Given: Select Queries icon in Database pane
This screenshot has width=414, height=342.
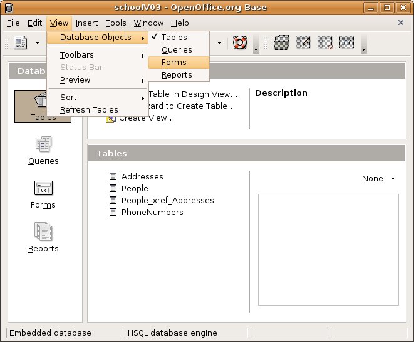Looking at the screenshot, I should pos(43,151).
